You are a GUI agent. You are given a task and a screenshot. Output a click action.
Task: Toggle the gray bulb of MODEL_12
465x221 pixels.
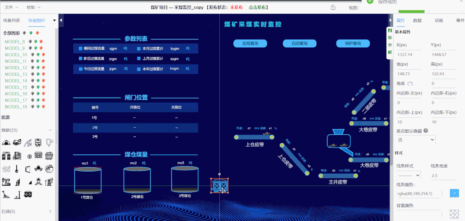[x=32, y=68]
